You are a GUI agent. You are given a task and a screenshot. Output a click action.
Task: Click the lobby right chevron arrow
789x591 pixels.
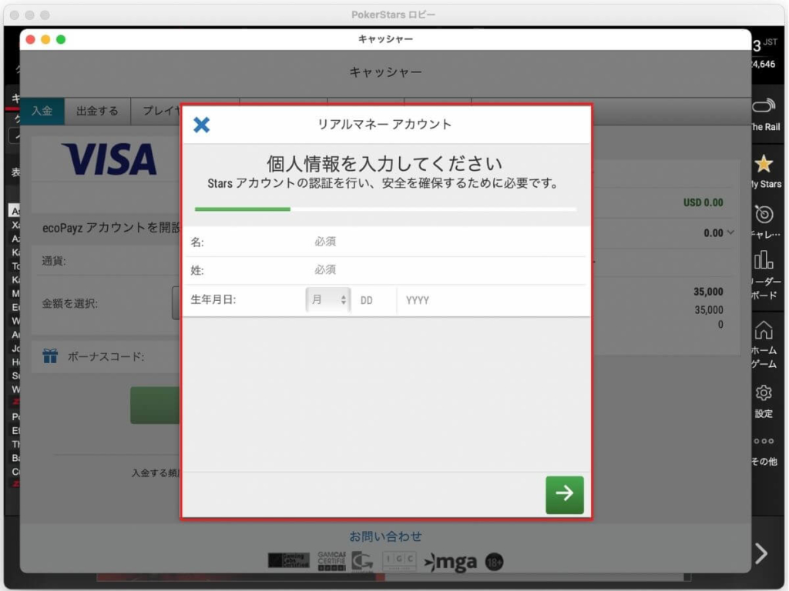pos(761,553)
